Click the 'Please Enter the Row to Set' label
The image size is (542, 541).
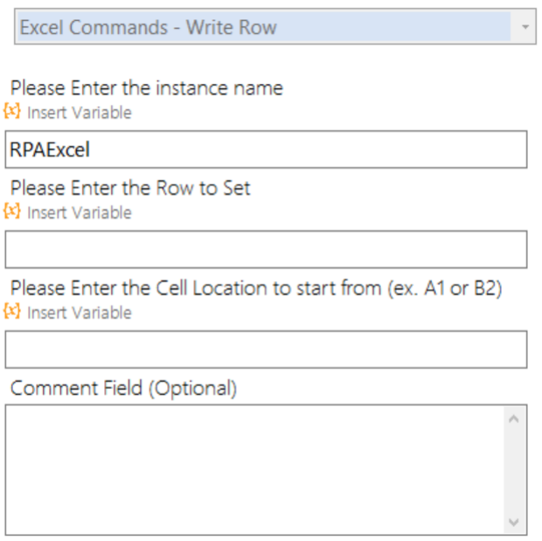coord(130,188)
